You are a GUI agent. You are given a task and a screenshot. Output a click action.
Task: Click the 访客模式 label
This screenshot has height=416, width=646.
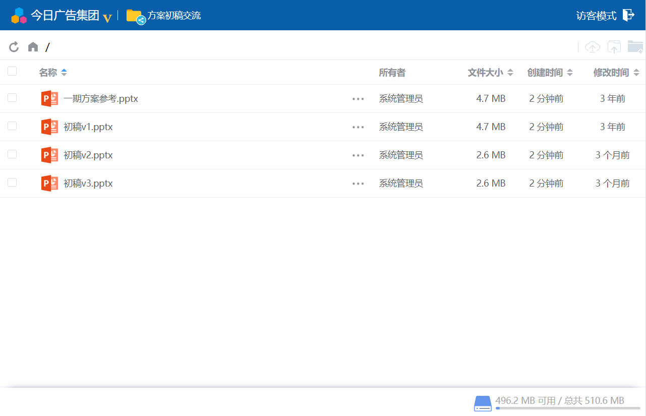[x=597, y=16]
